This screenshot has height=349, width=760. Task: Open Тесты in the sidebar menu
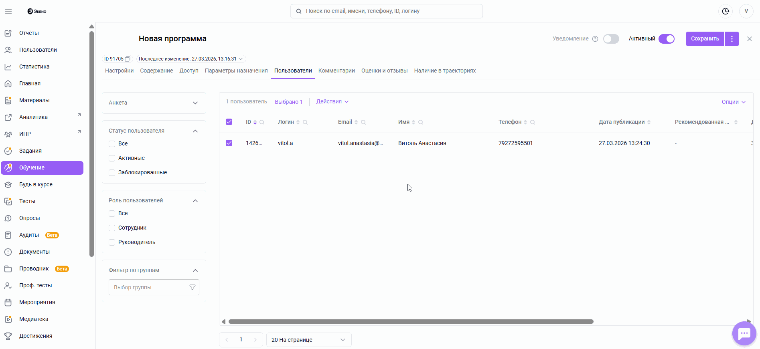coord(27,201)
